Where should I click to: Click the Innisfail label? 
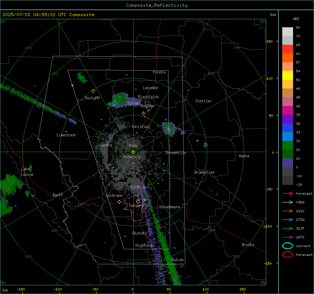141,127
